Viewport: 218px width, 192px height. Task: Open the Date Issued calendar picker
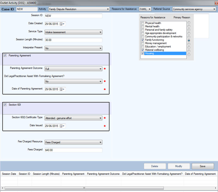click(x=62, y=126)
